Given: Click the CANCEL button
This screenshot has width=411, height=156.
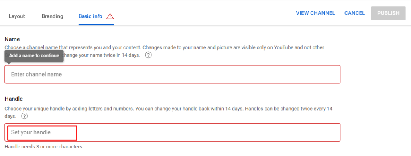Looking at the screenshot, I should coord(355,13).
